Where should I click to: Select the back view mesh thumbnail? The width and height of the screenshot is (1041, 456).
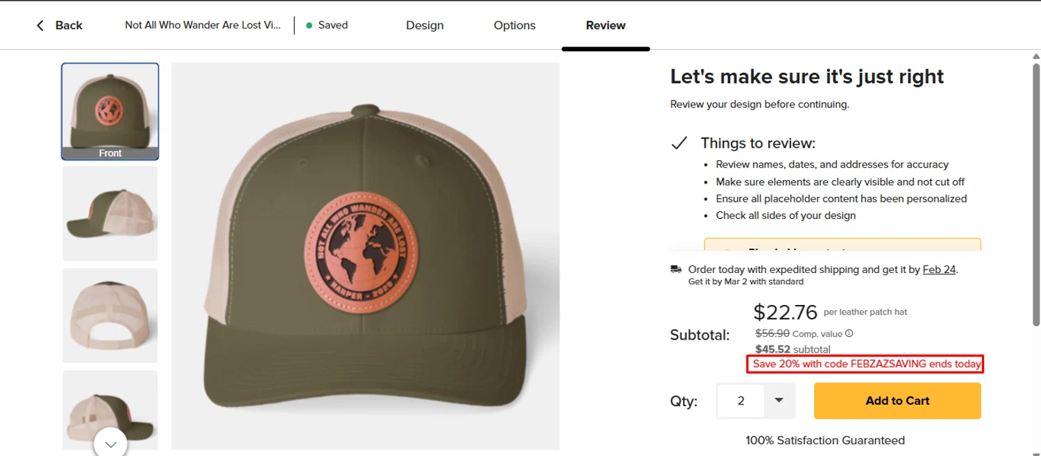point(110,315)
